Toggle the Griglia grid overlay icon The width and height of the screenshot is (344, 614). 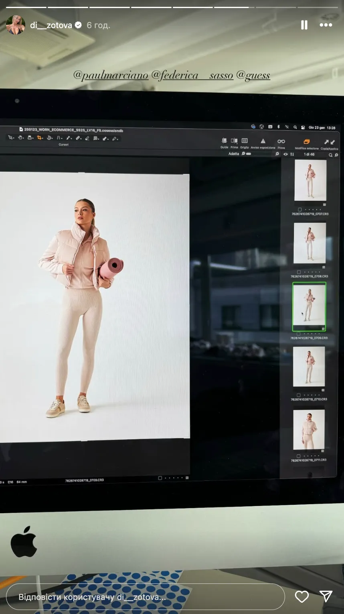point(245,141)
